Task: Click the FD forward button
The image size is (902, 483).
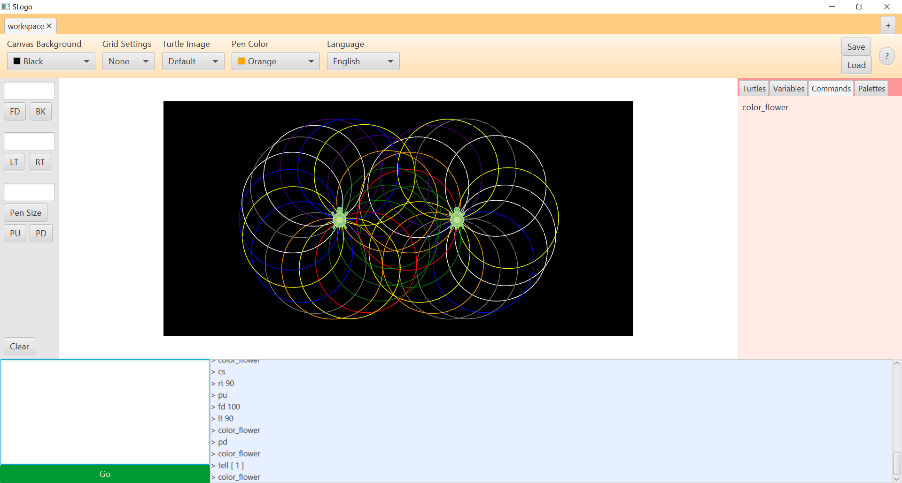Action: click(15, 112)
